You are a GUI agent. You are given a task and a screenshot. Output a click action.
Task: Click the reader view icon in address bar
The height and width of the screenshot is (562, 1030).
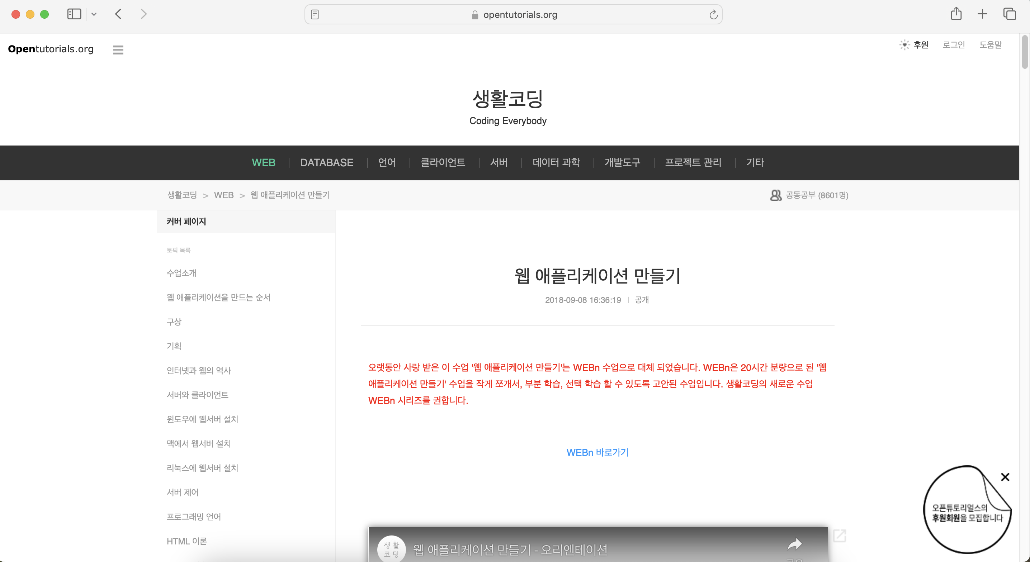[x=315, y=15]
